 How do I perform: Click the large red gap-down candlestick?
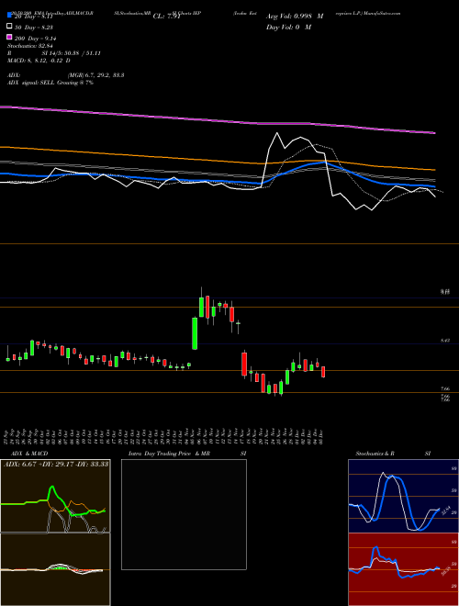tap(244, 364)
